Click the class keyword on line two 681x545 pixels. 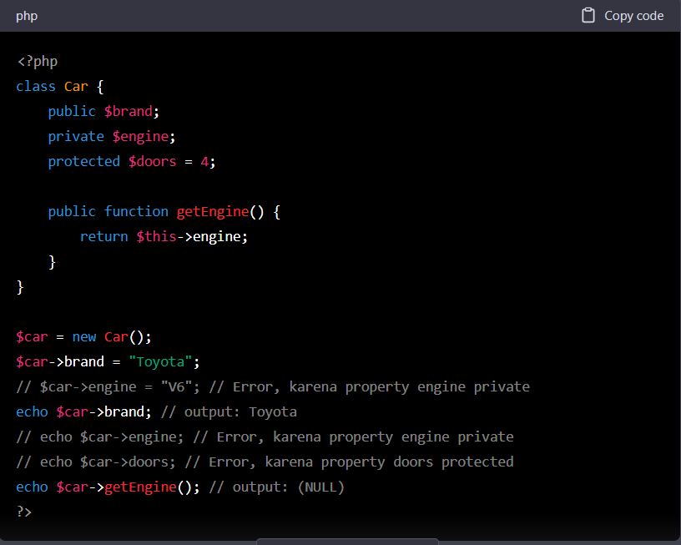pos(35,86)
